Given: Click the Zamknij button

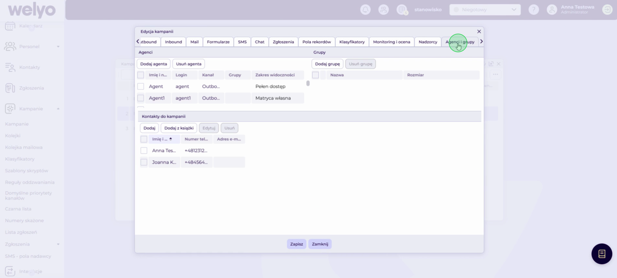Looking at the screenshot, I should point(320,244).
